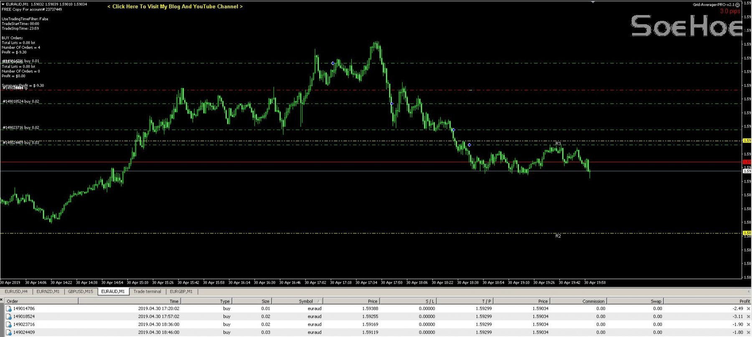752x337 pixels.
Task: Click the order icon for trade 149023716
Action: (x=8, y=325)
